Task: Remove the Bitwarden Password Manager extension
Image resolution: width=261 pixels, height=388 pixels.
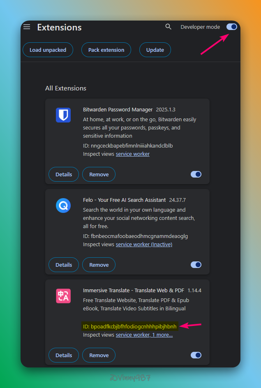Action: (99, 174)
